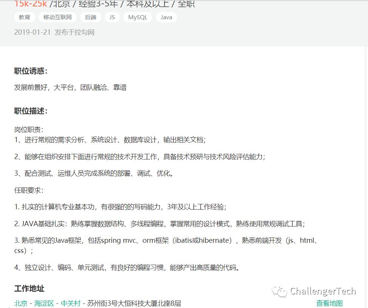Click requirement line JAVA基础扎实
Image resolution: width=368 pixels, height=308 pixels.
[160, 224]
